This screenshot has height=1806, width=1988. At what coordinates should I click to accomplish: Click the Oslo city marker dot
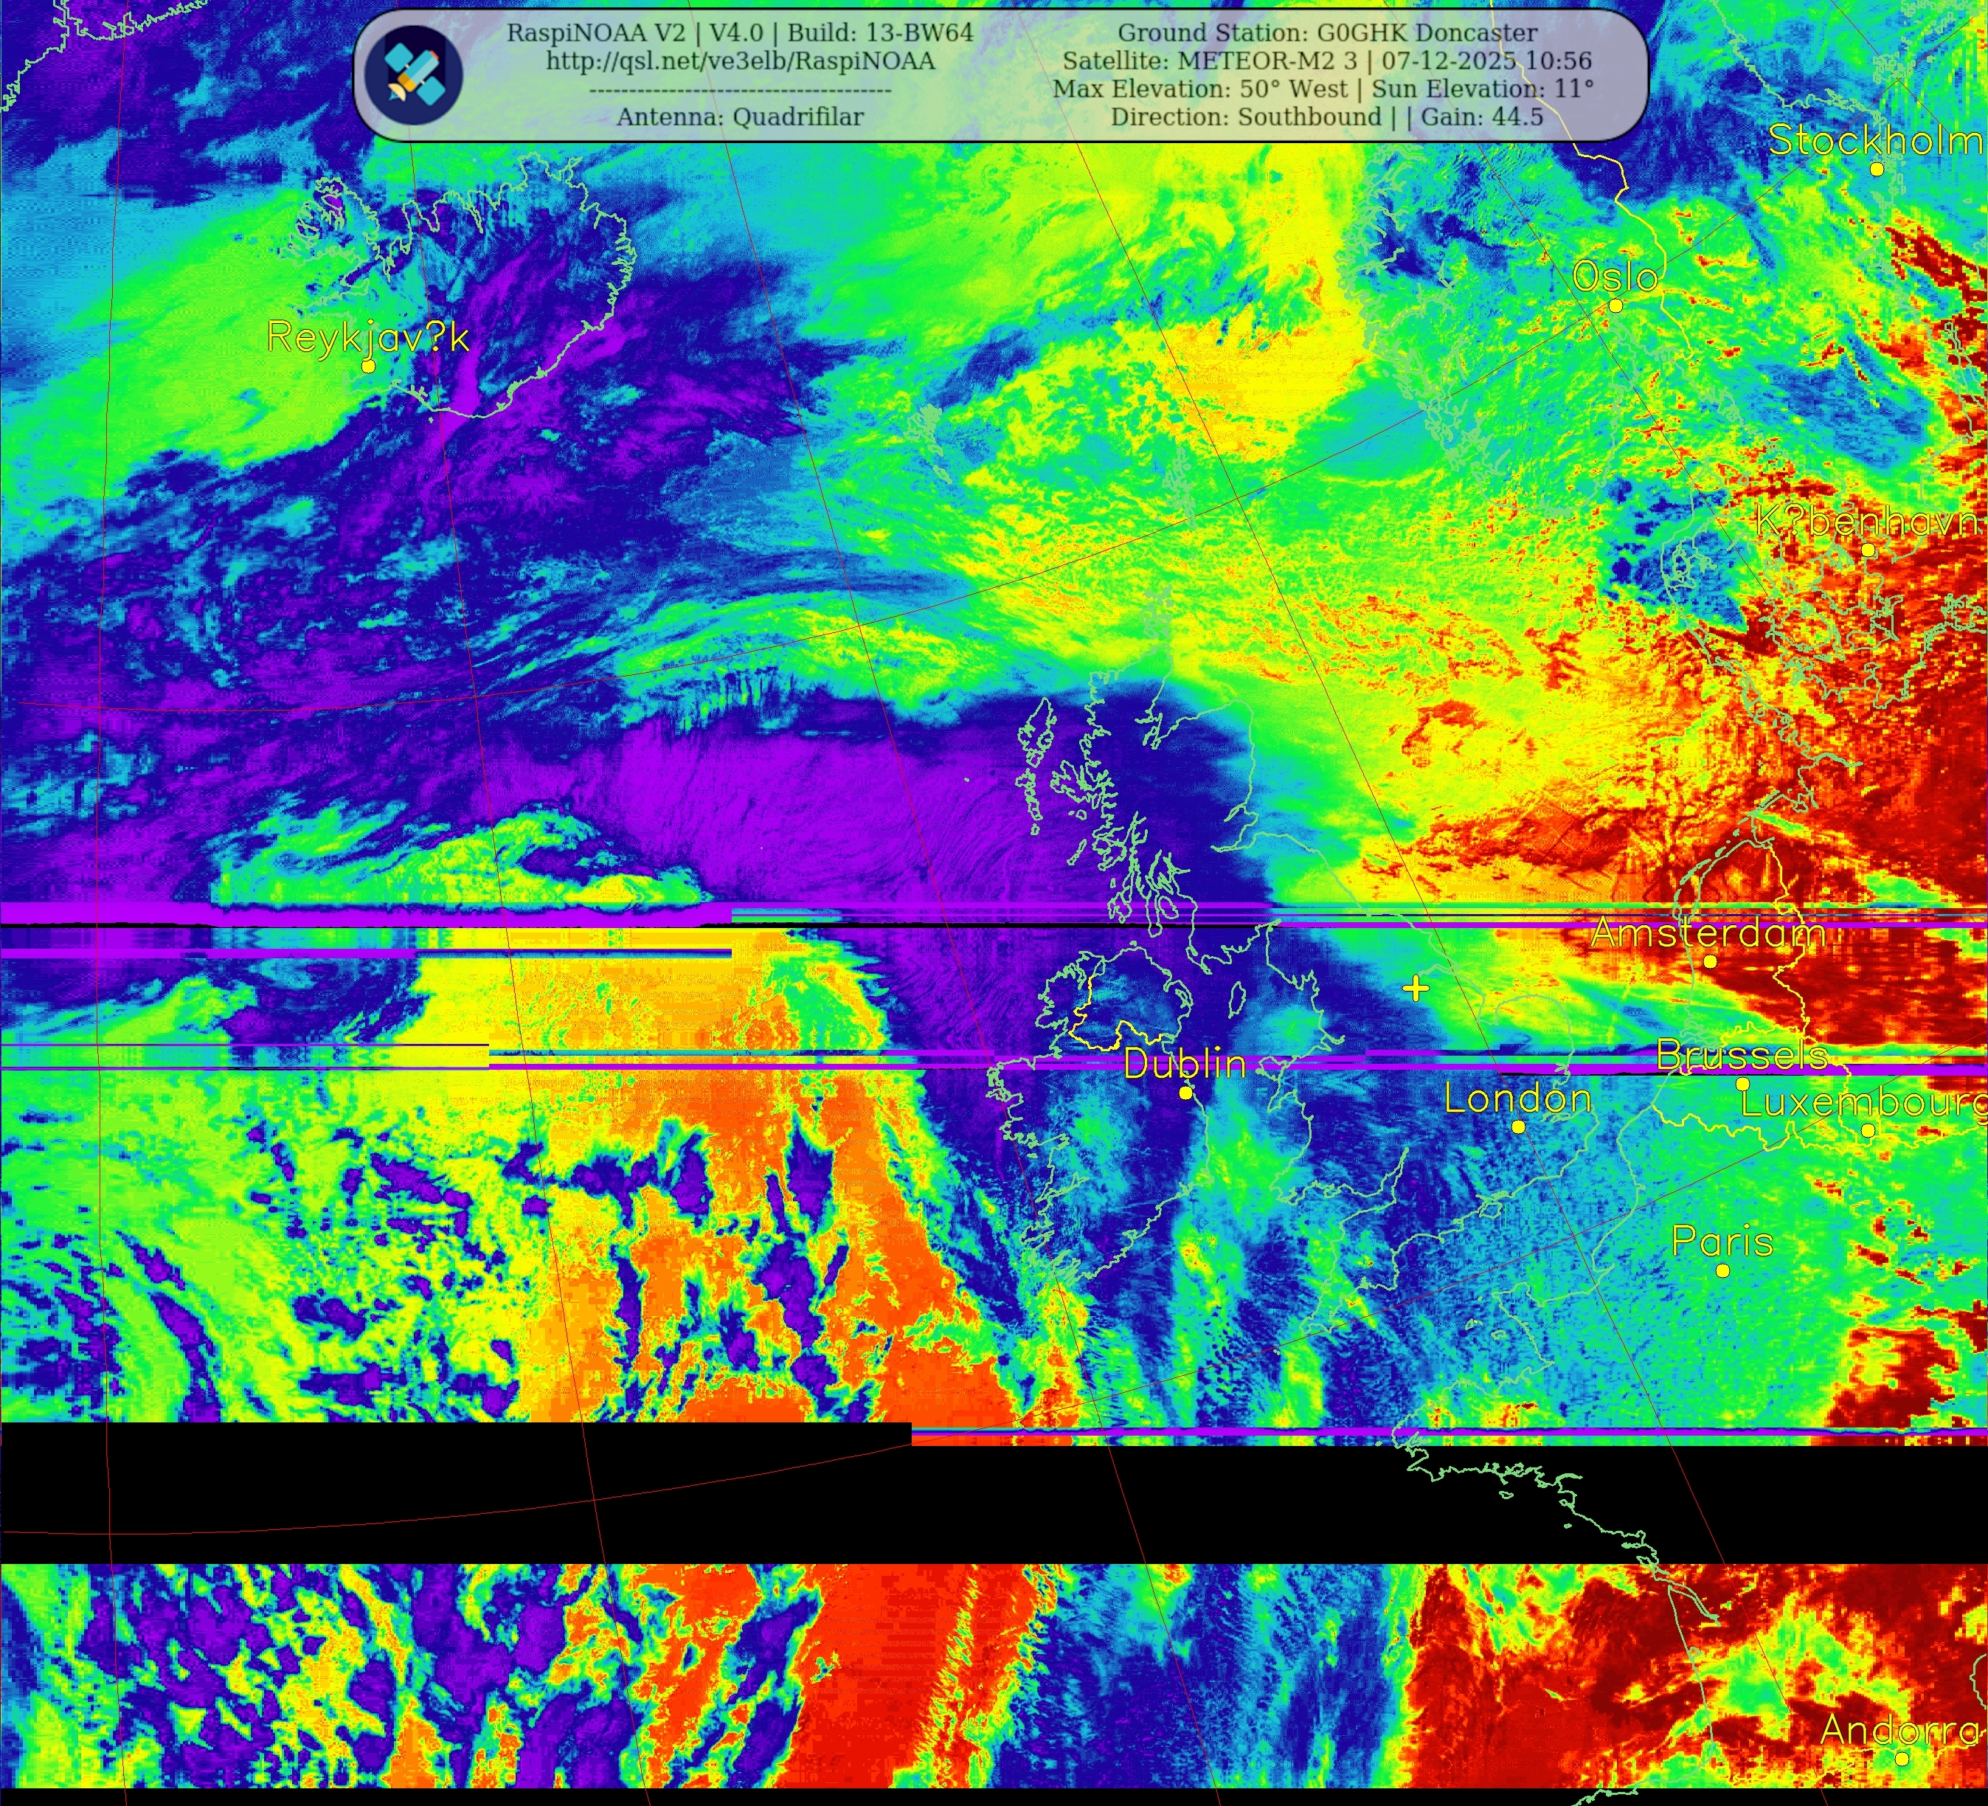(1615, 305)
